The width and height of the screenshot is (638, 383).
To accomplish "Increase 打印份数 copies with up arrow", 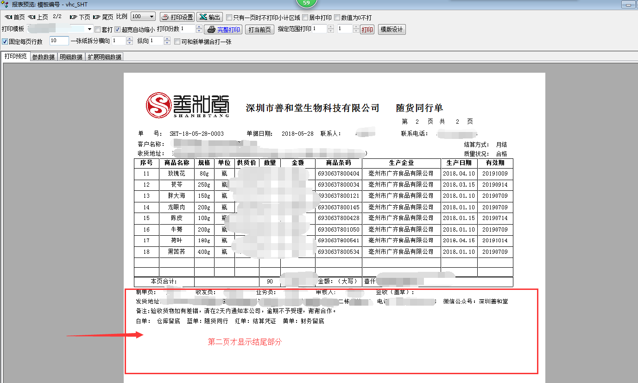I will click(x=199, y=27).
